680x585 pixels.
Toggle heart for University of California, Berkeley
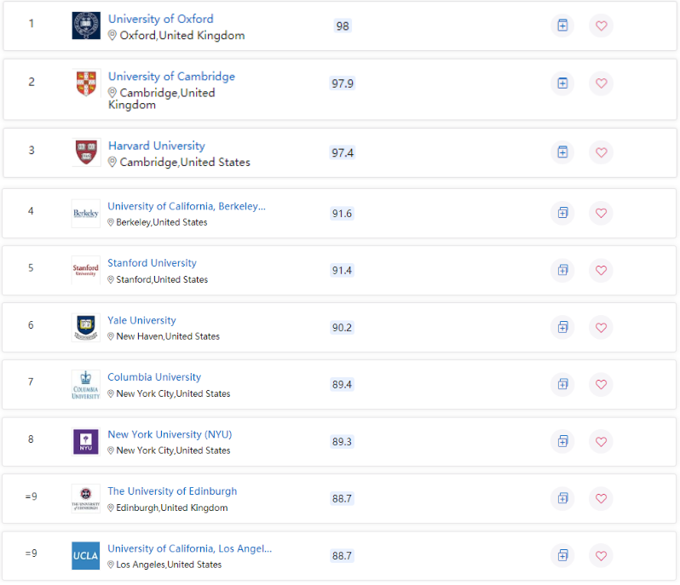[x=602, y=213]
